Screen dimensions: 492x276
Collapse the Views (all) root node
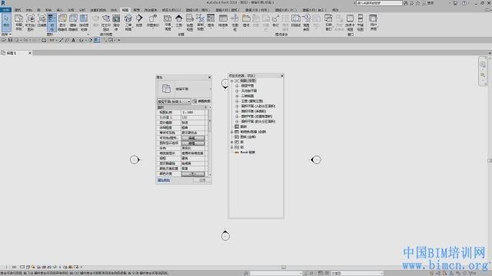pyautogui.click(x=232, y=80)
